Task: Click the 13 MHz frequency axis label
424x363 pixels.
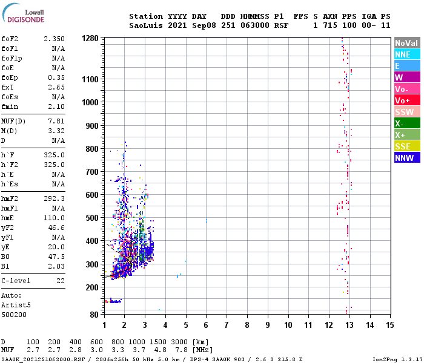Action: tap(349, 325)
